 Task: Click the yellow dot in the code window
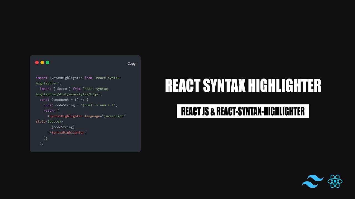click(42, 62)
